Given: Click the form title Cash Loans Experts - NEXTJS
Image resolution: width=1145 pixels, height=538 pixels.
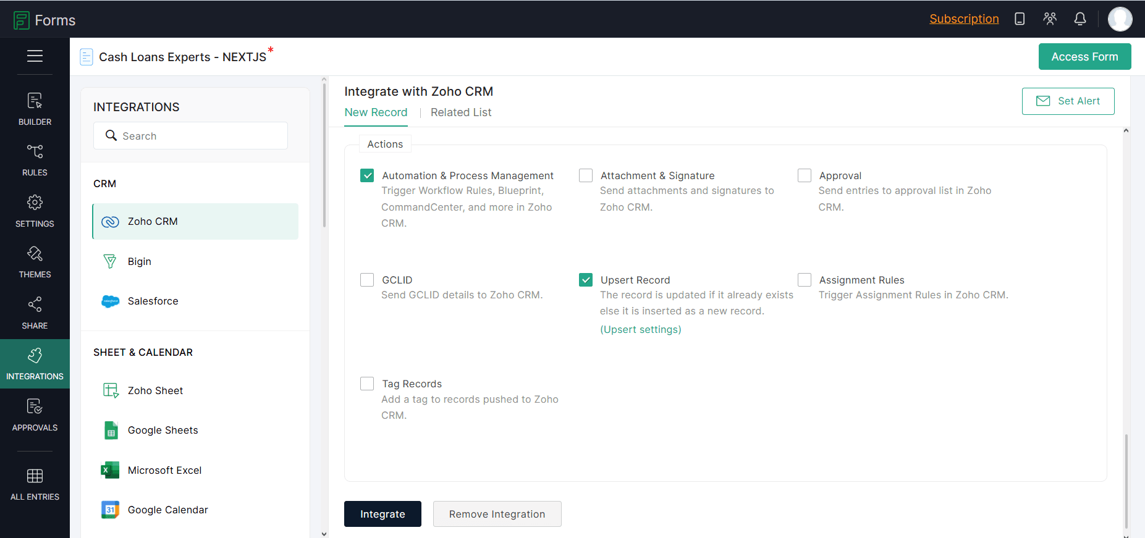Looking at the screenshot, I should pos(182,57).
